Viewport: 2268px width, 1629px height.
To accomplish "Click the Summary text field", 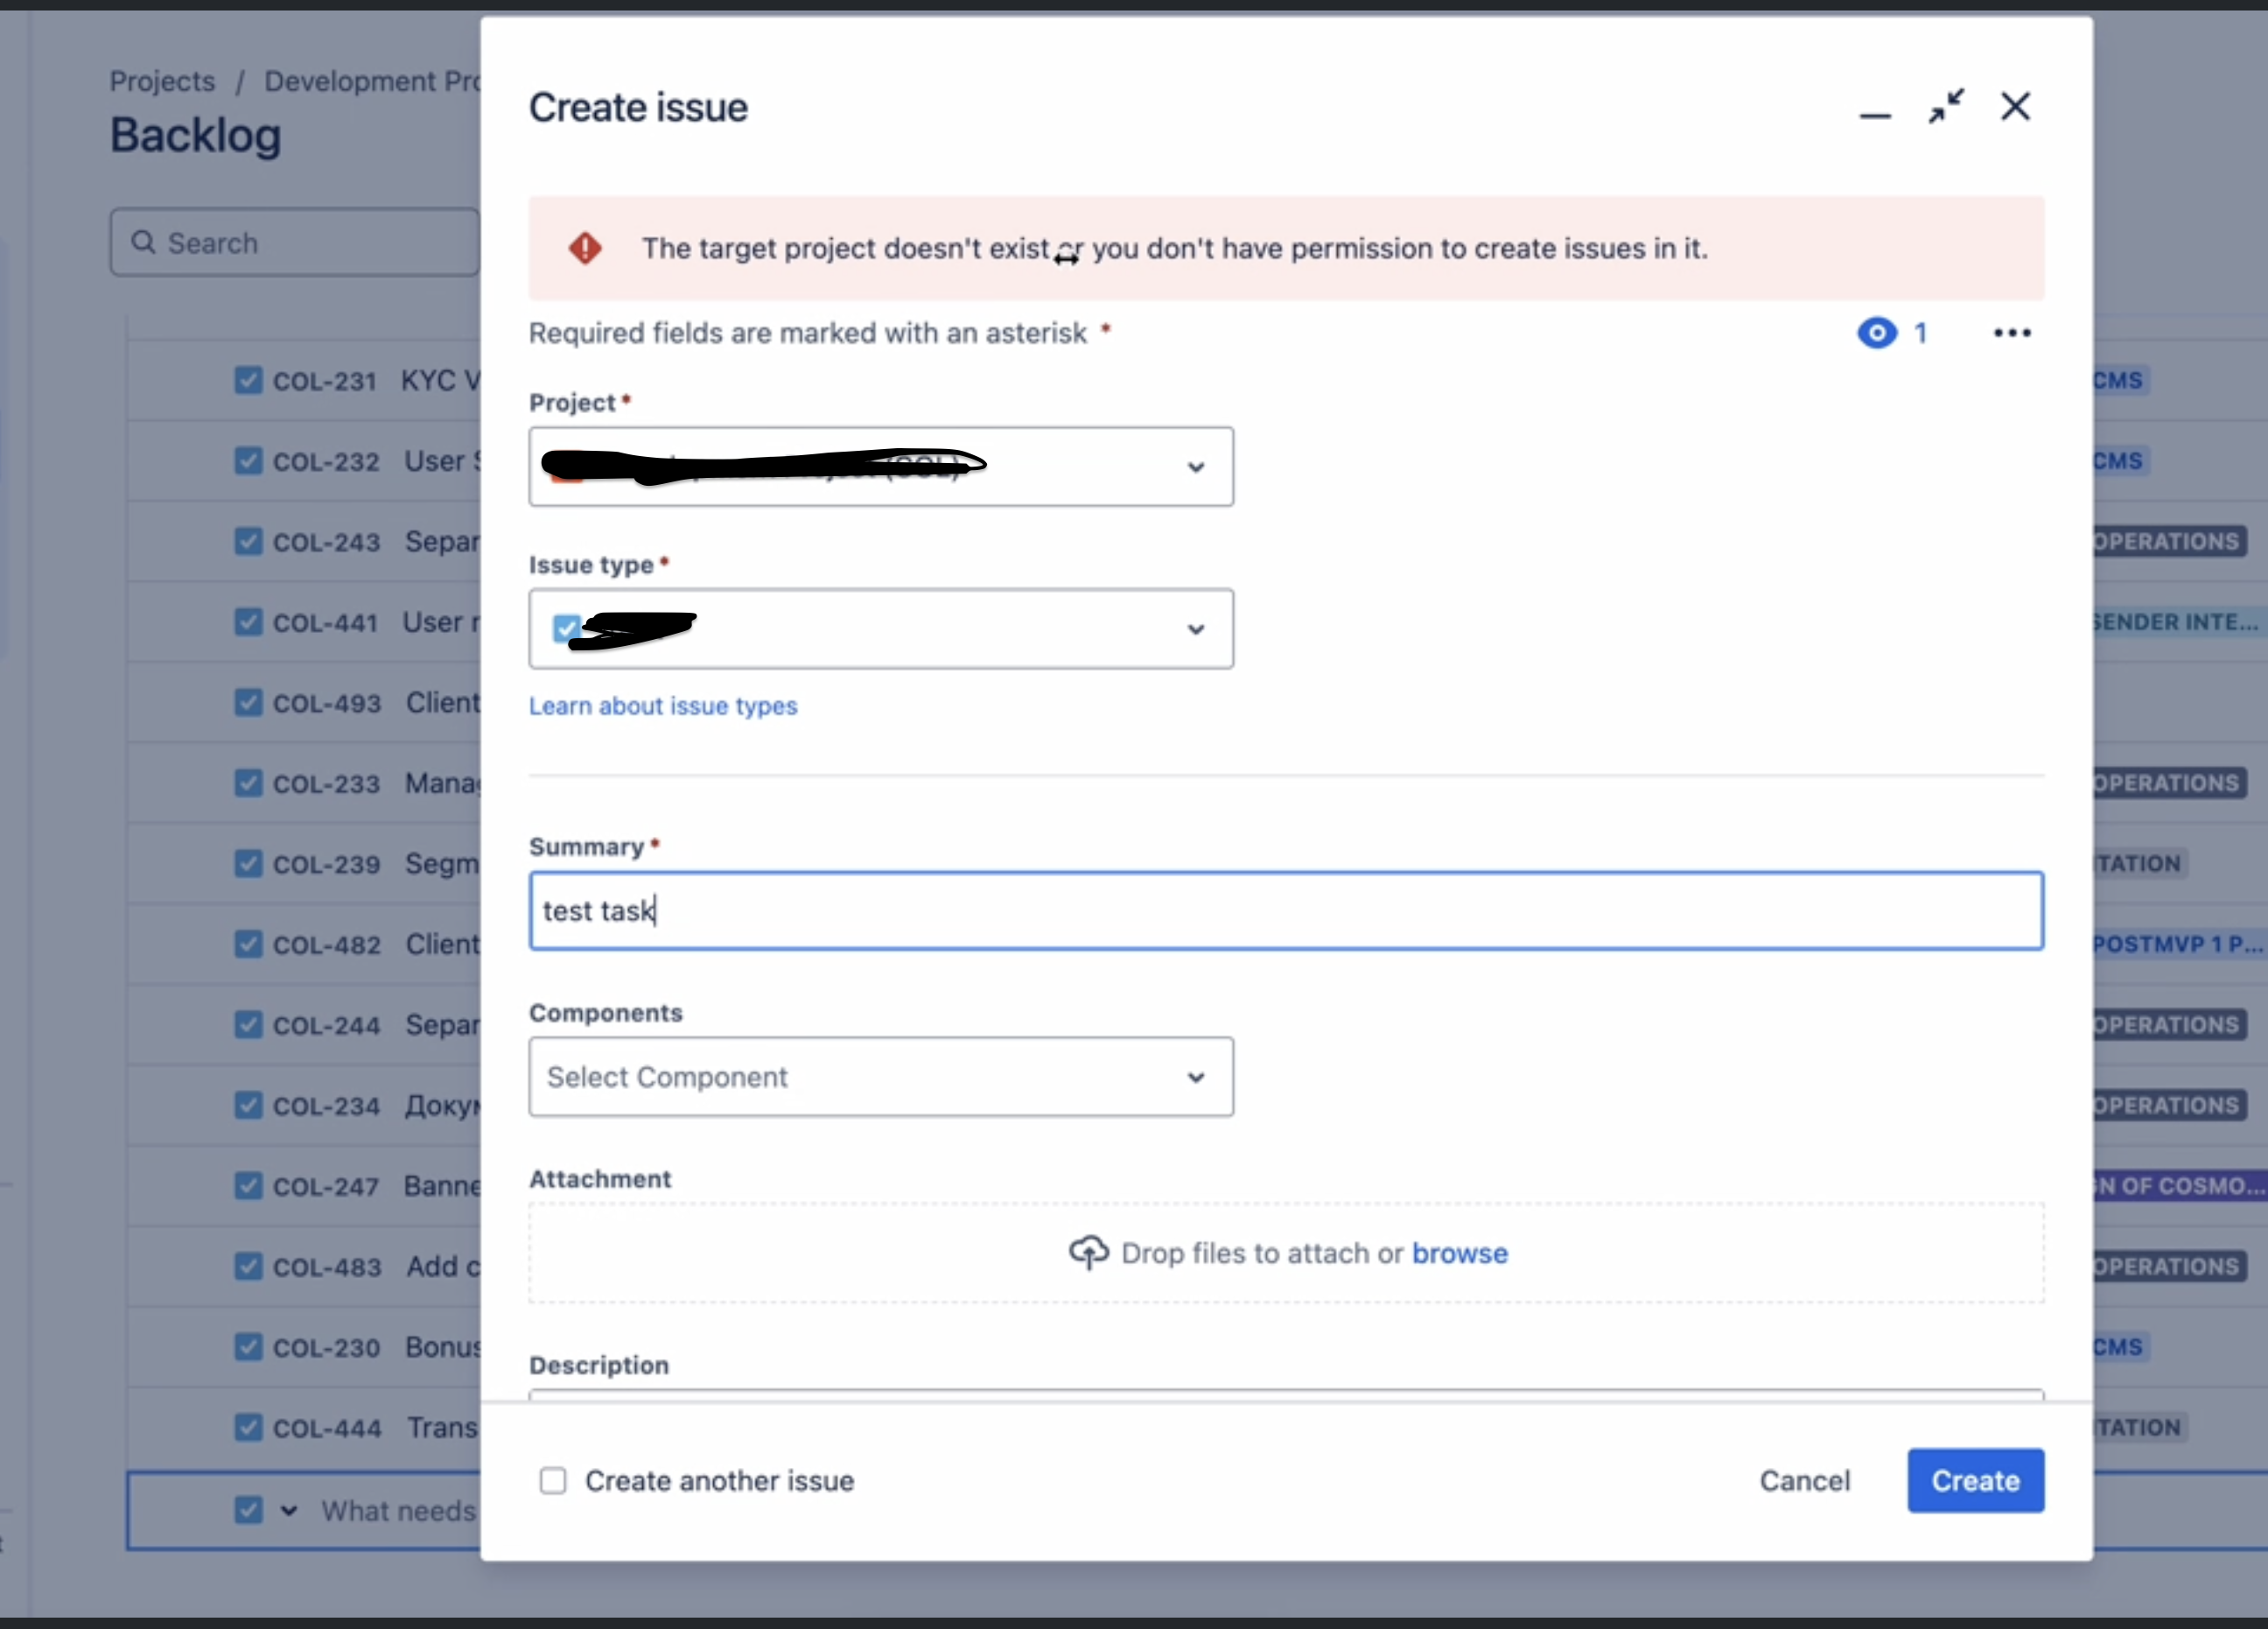I will coord(1285,910).
